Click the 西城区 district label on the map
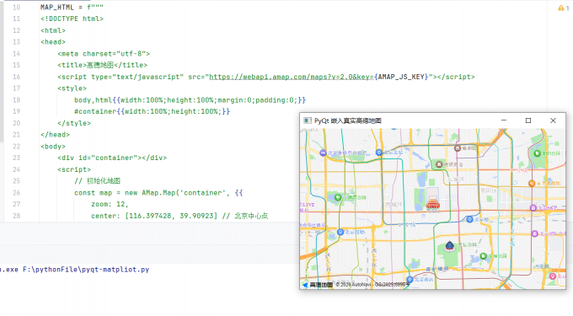573x316 pixels. click(x=394, y=205)
